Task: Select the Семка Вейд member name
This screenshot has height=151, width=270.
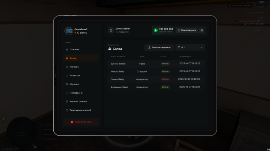Action: (117, 80)
